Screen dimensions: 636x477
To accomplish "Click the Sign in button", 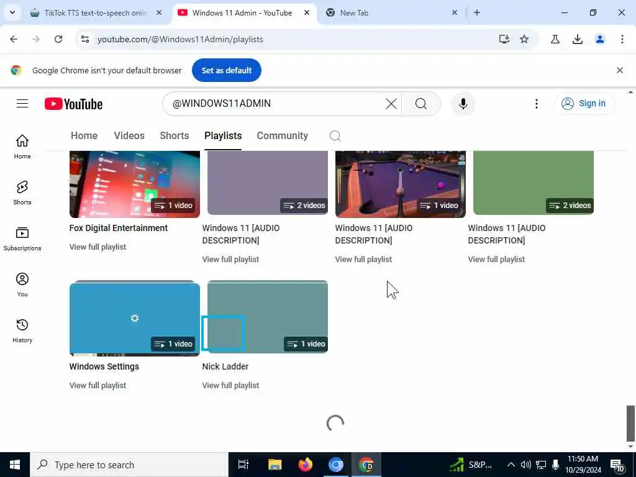I will pyautogui.click(x=584, y=104).
